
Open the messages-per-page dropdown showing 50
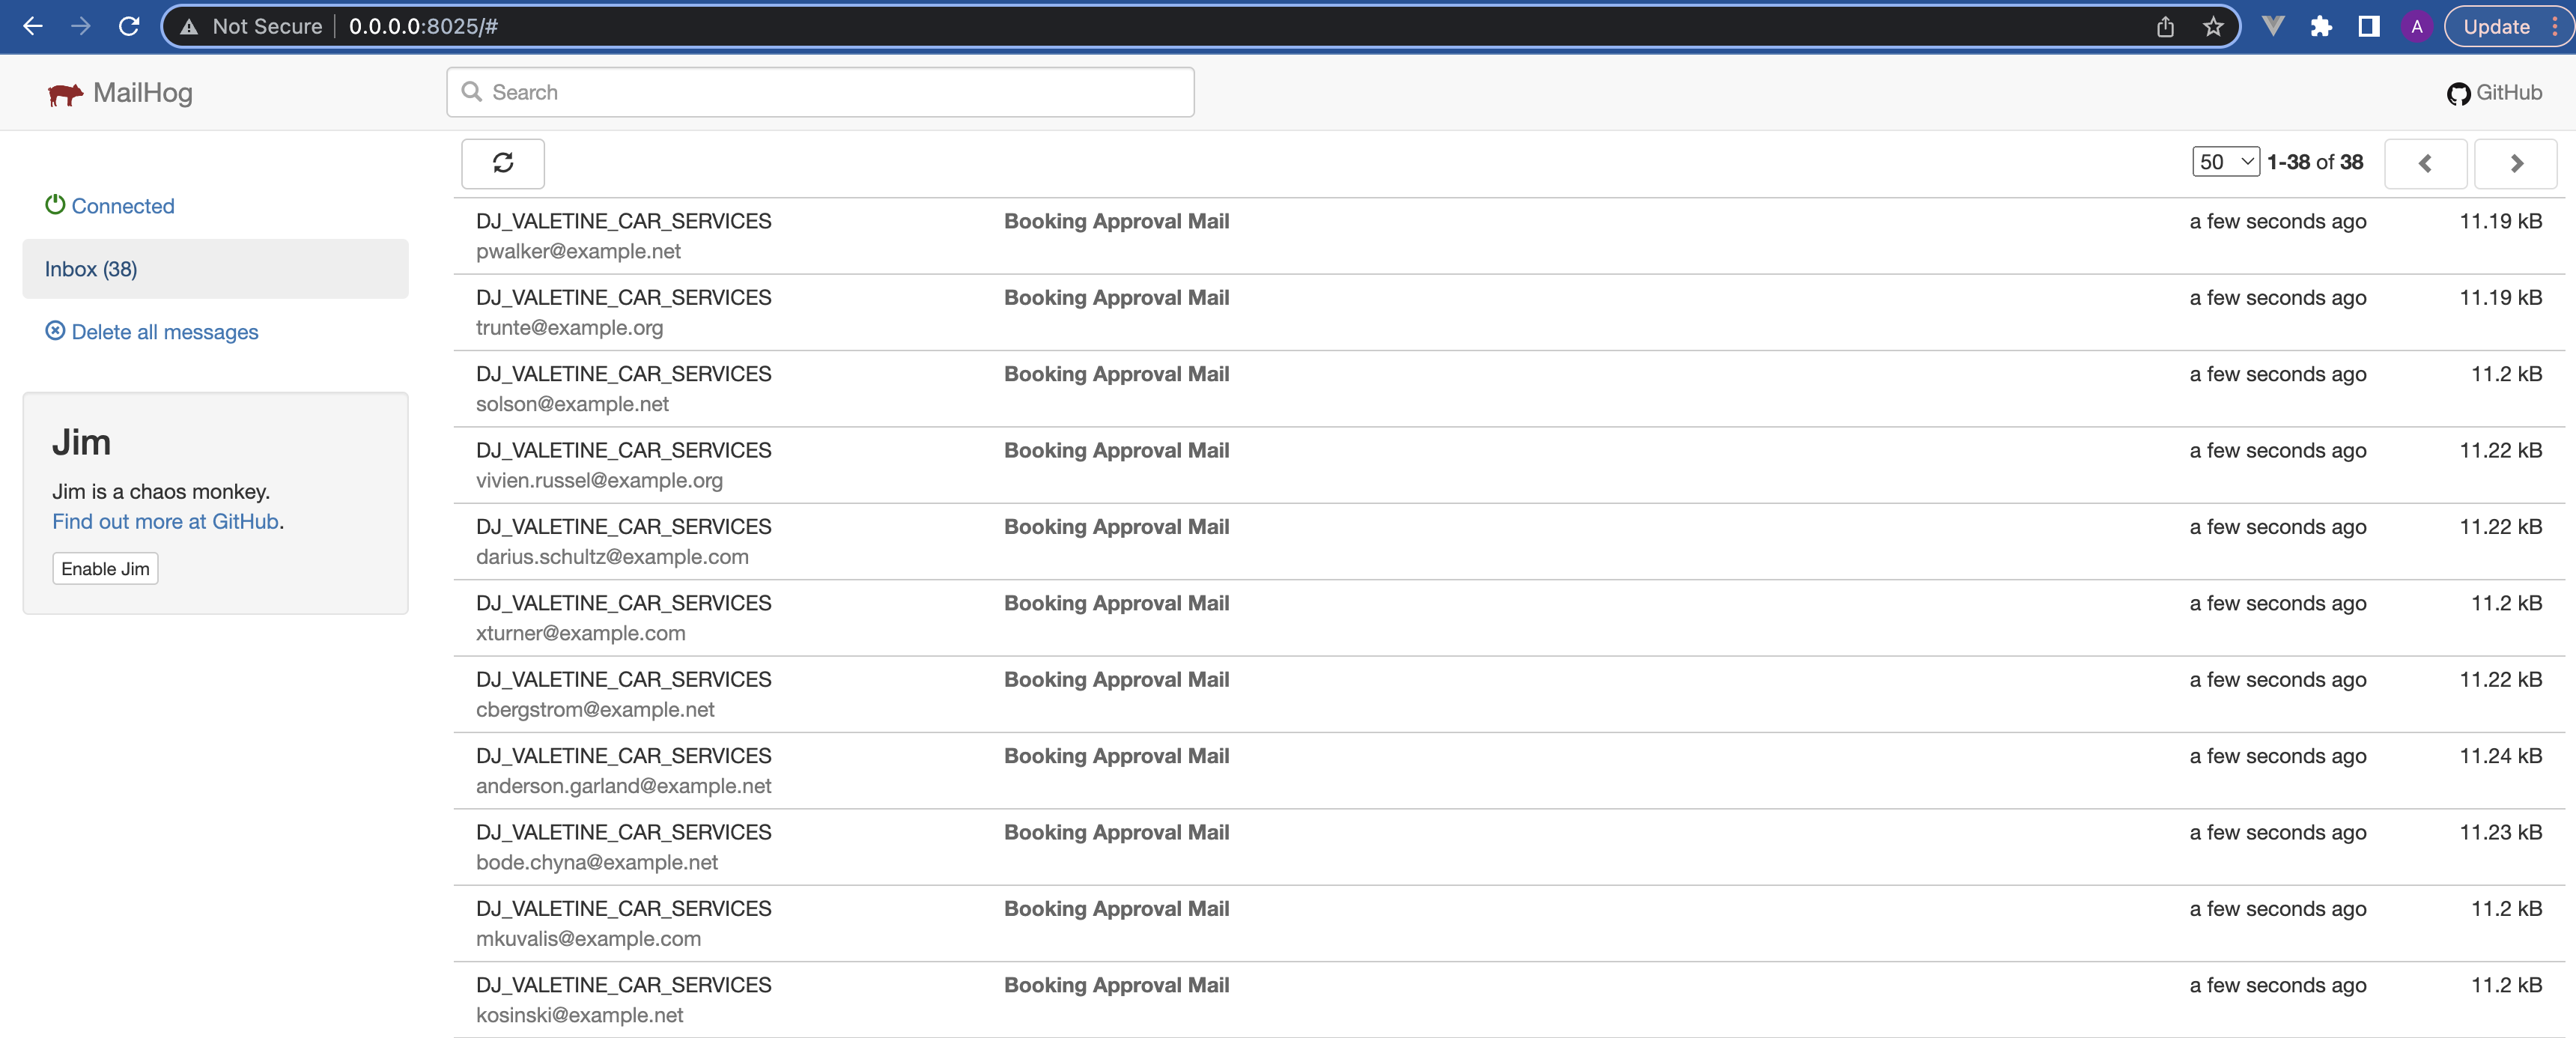pyautogui.click(x=2225, y=161)
